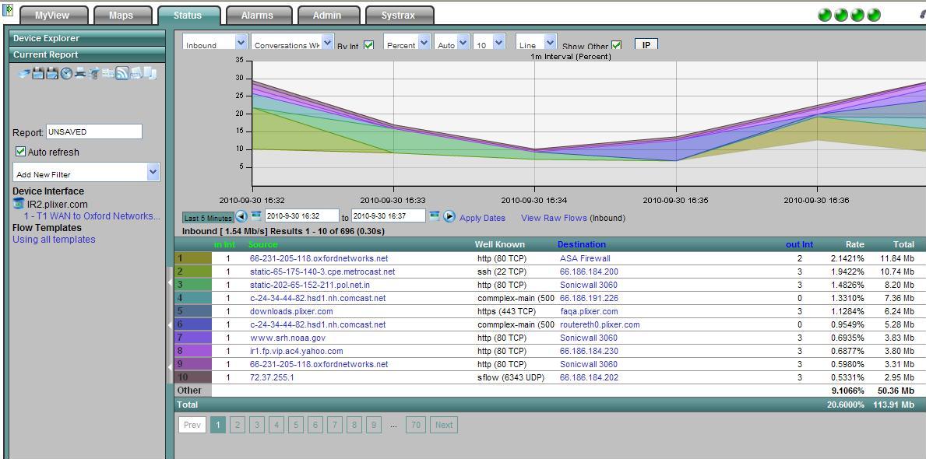Viewport: 926px width, 459px height.
Task: Open the T1 WAN to Oxford Networks link
Action: 92,216
